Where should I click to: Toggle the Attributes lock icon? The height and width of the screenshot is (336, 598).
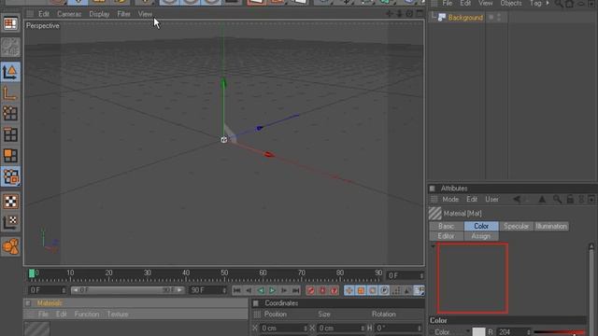pos(570,199)
